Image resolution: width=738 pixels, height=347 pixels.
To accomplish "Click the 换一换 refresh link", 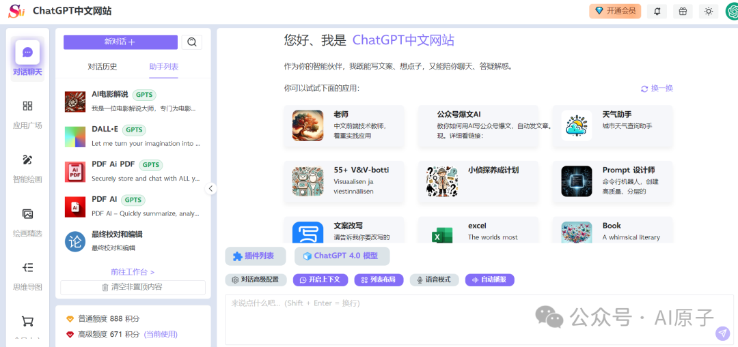I will coord(657,88).
